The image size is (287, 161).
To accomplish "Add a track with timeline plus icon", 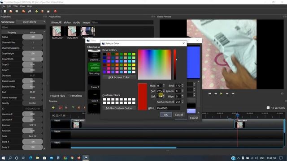I will click(x=53, y=108).
